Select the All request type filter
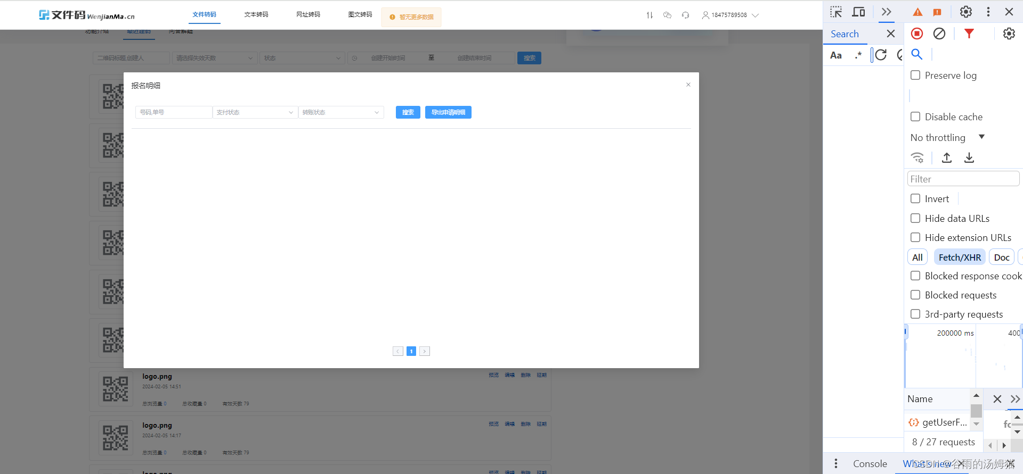This screenshot has width=1023, height=474. pyautogui.click(x=918, y=257)
